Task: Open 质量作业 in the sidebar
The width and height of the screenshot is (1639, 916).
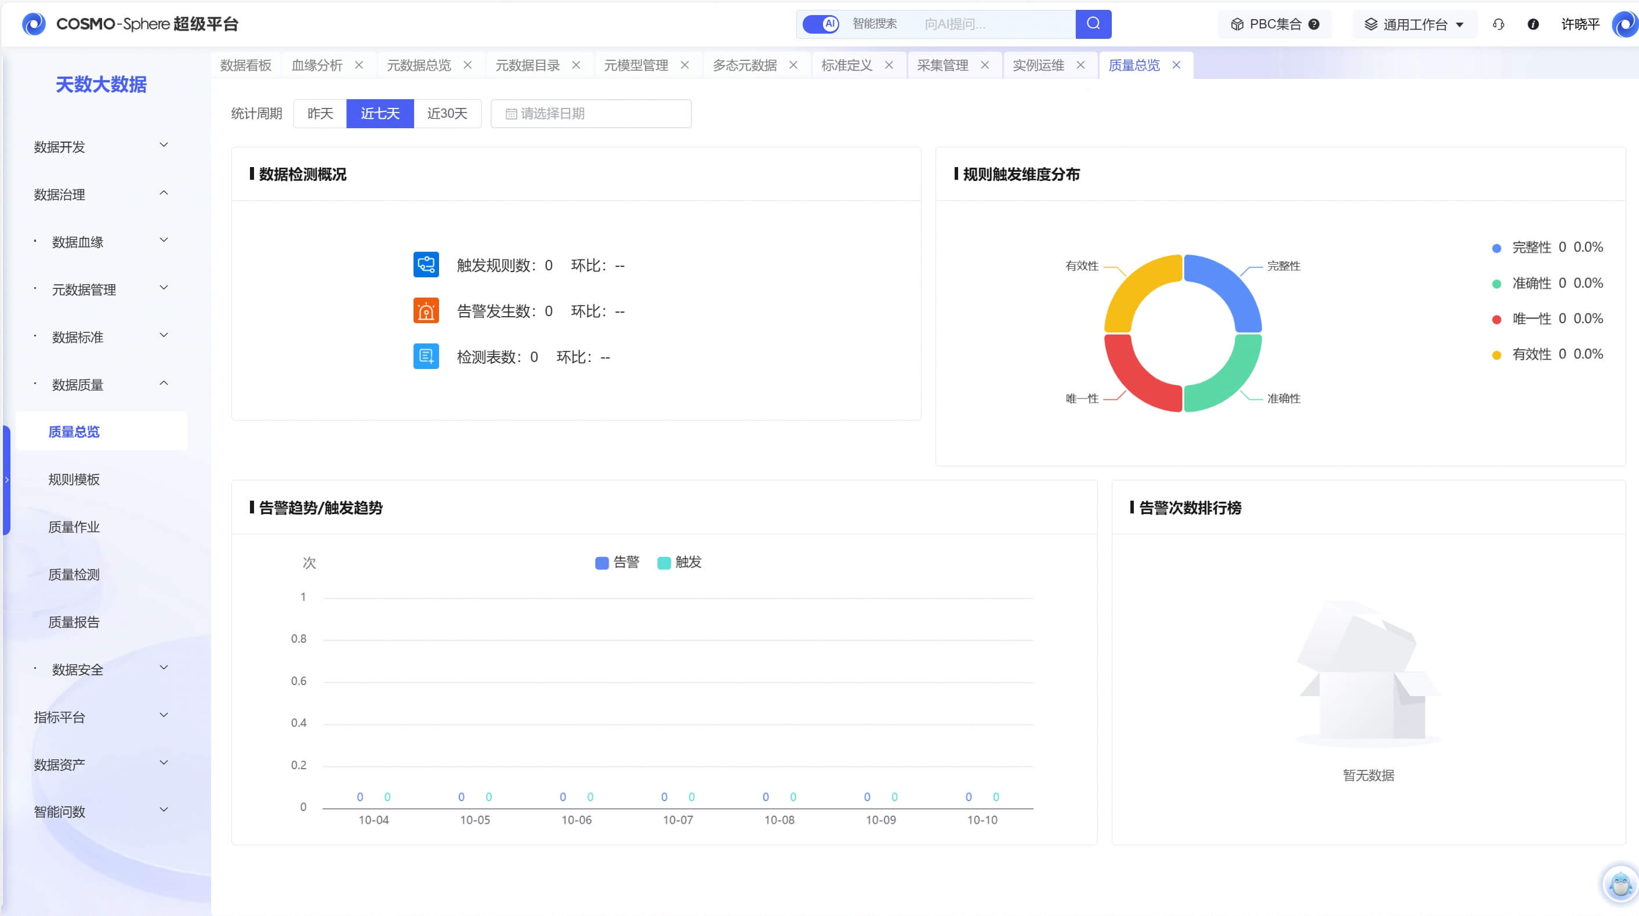Action: click(x=74, y=527)
